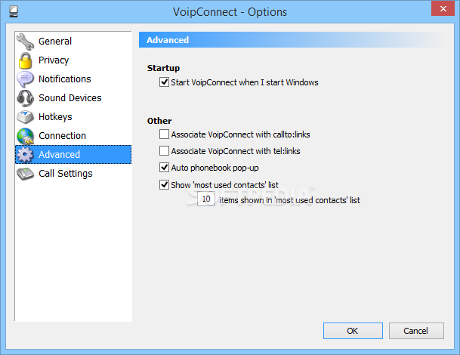The width and height of the screenshot is (460, 355).
Task: Click the keyboard key Hotkeys icon
Action: coord(26,117)
